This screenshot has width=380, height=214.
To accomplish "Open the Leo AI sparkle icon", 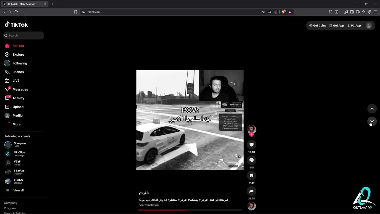I will [364, 12].
